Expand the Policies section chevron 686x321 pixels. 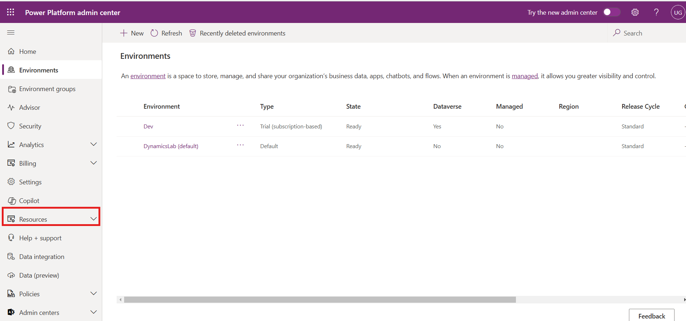[94, 294]
